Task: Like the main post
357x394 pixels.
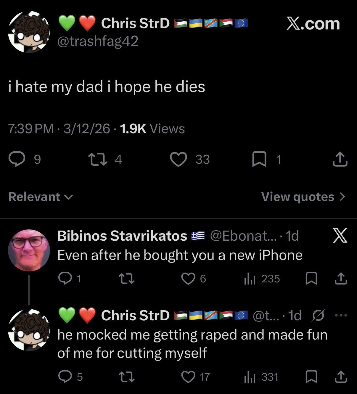Action: [178, 159]
